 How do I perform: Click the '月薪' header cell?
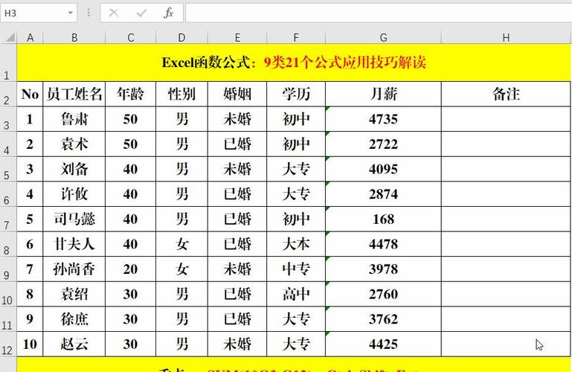[383, 94]
